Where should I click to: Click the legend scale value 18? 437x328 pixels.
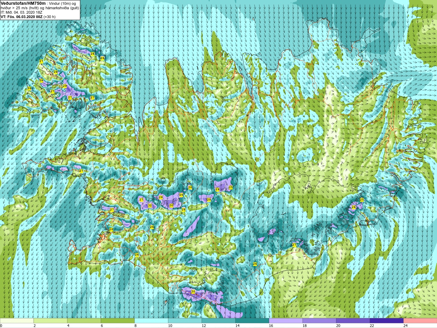point(305,326)
